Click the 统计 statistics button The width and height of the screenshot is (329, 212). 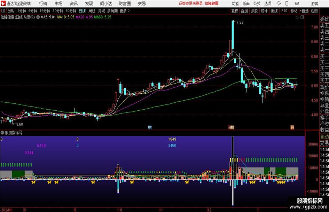click(x=264, y=11)
